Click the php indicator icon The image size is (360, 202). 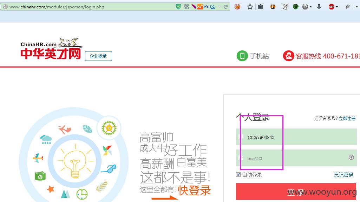coord(207,7)
